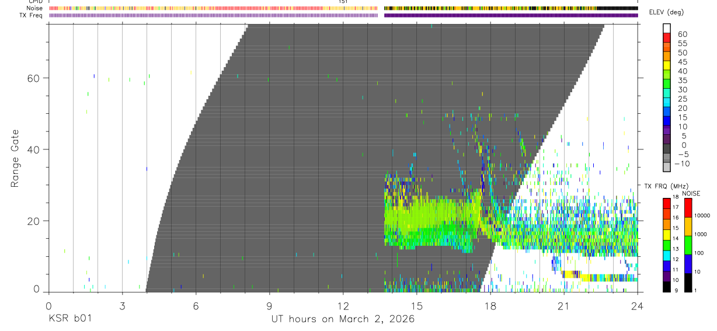Image resolution: width=717 pixels, height=331 pixels.
Task: Click the x-axis tick label 6
Action: [x=196, y=305]
